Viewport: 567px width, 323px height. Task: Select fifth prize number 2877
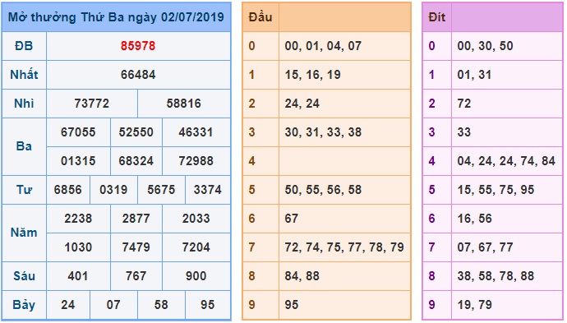136,219
